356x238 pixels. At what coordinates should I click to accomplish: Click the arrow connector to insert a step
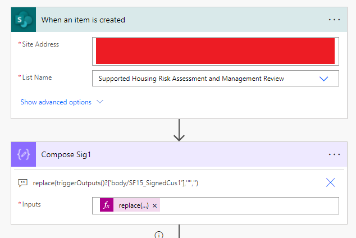[179, 130]
